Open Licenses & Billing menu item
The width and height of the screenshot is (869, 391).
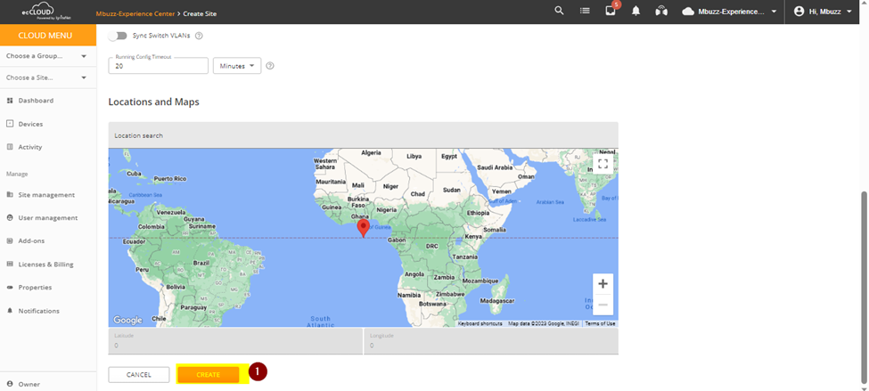[x=46, y=265]
